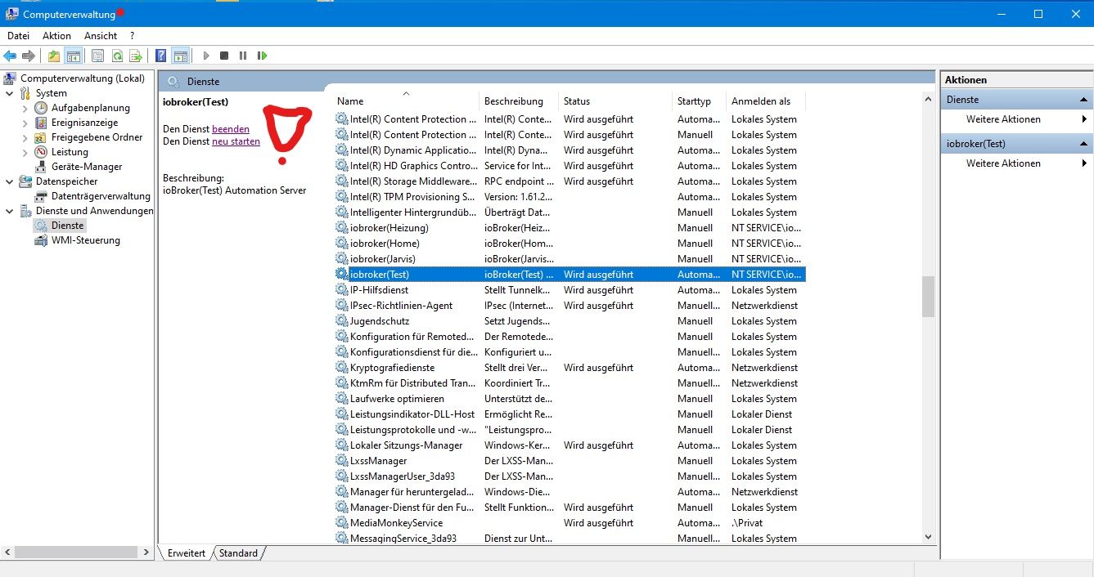Viewport: 1094px width, 577px height.
Task: Select WMI-Steuerung in the tree
Action: point(86,240)
